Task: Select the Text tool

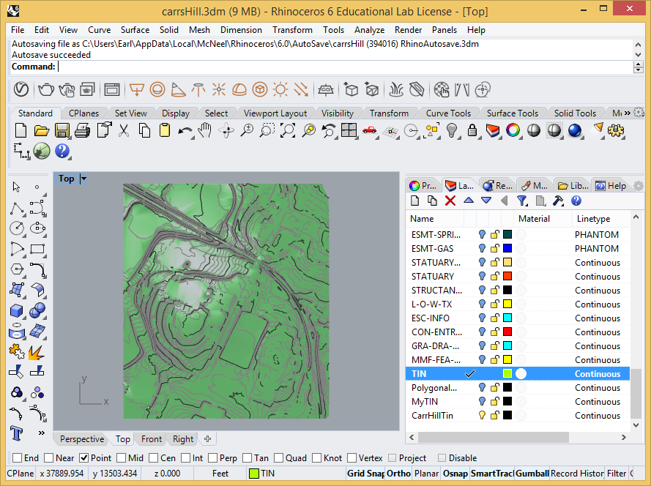Action: pos(17,434)
